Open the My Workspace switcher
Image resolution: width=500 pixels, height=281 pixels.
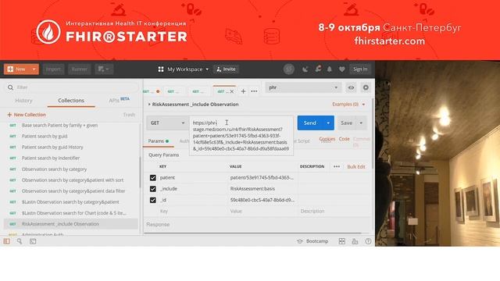coord(184,69)
